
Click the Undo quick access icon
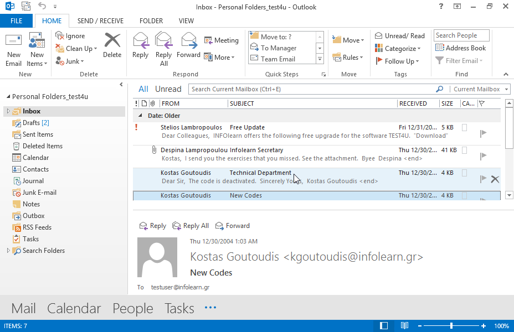tap(42, 6)
